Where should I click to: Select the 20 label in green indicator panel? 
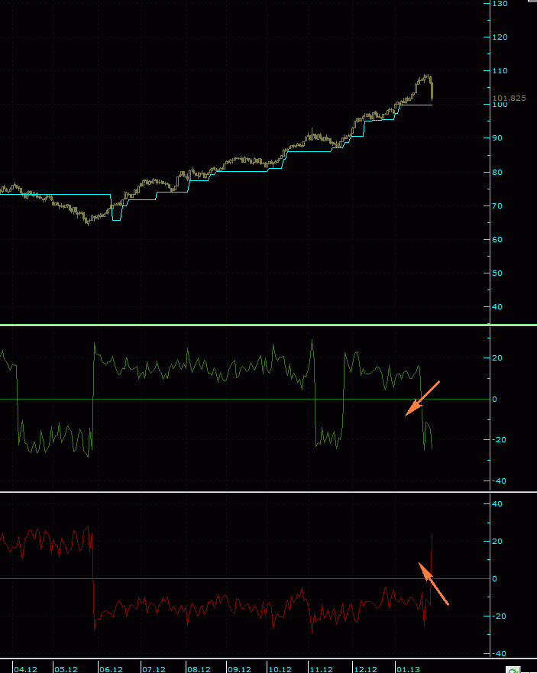tap(497, 358)
